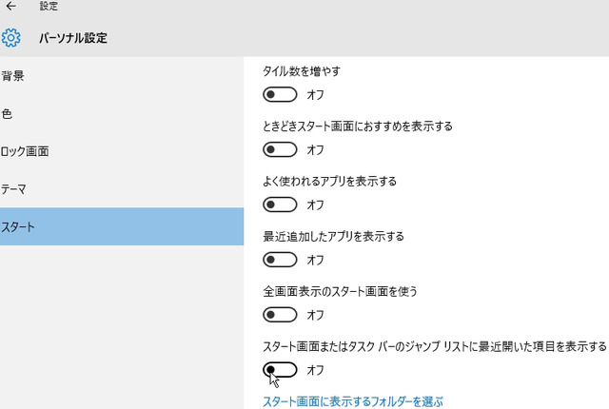Click the パーソナル設定 heading
The image size is (609, 409).
tap(73, 38)
